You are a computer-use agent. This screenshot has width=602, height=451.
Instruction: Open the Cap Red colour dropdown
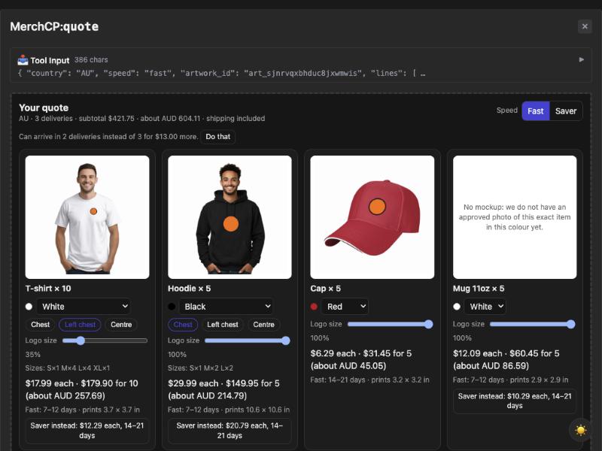[x=345, y=307]
